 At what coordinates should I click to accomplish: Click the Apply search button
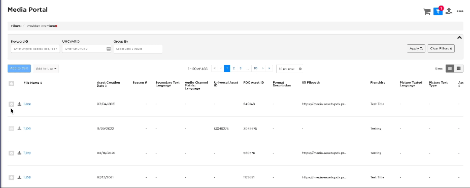pyautogui.click(x=416, y=49)
